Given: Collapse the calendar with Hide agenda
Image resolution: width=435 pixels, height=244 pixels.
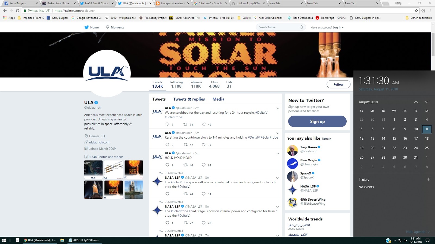Looking at the screenshot, I should (418, 232).
